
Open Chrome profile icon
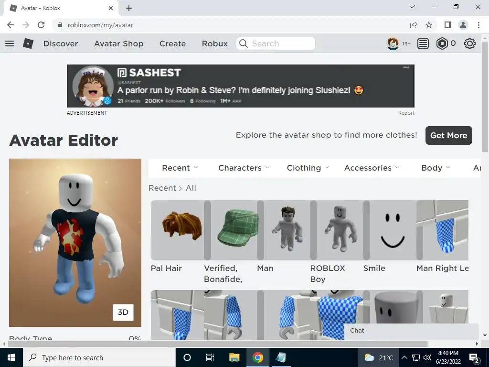tap(463, 25)
